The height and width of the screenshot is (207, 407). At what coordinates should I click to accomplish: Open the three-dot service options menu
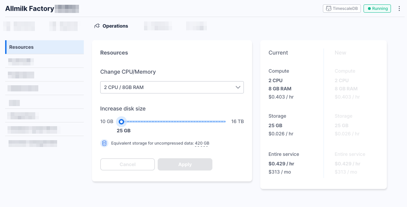click(399, 9)
